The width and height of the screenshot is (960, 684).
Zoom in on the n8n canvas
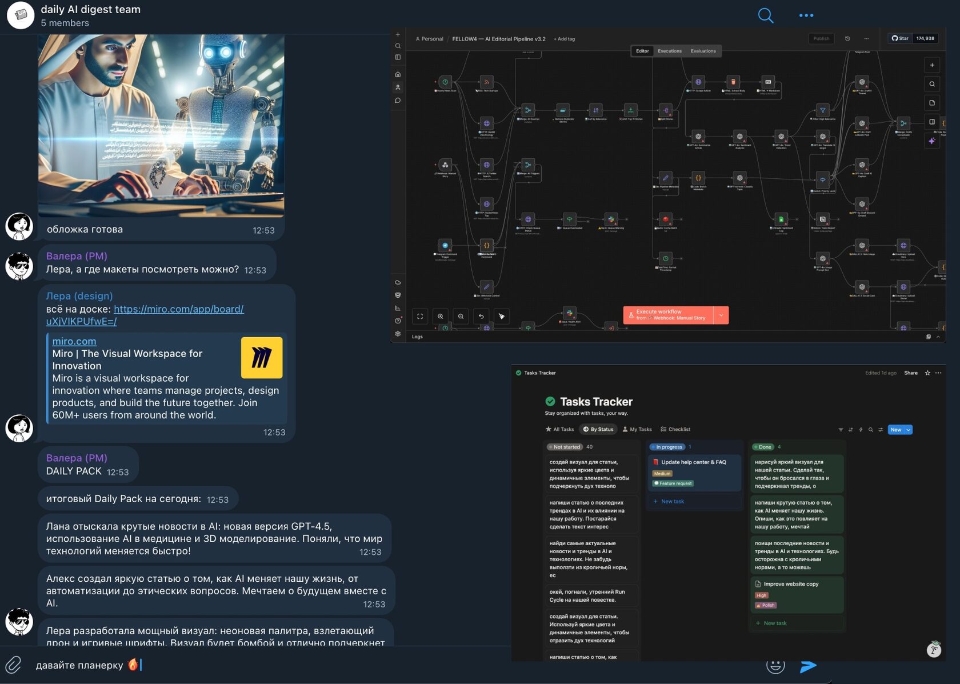click(x=441, y=316)
